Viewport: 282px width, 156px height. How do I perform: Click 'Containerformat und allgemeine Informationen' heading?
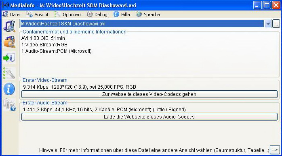[x=74, y=32]
